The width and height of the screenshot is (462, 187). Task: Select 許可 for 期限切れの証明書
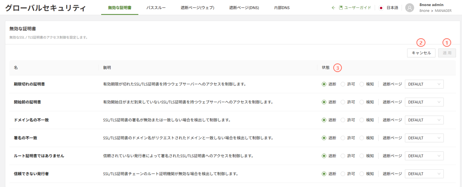click(343, 84)
